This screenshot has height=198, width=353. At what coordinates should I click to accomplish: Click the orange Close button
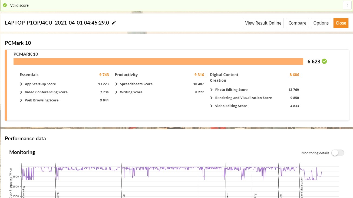point(341,23)
